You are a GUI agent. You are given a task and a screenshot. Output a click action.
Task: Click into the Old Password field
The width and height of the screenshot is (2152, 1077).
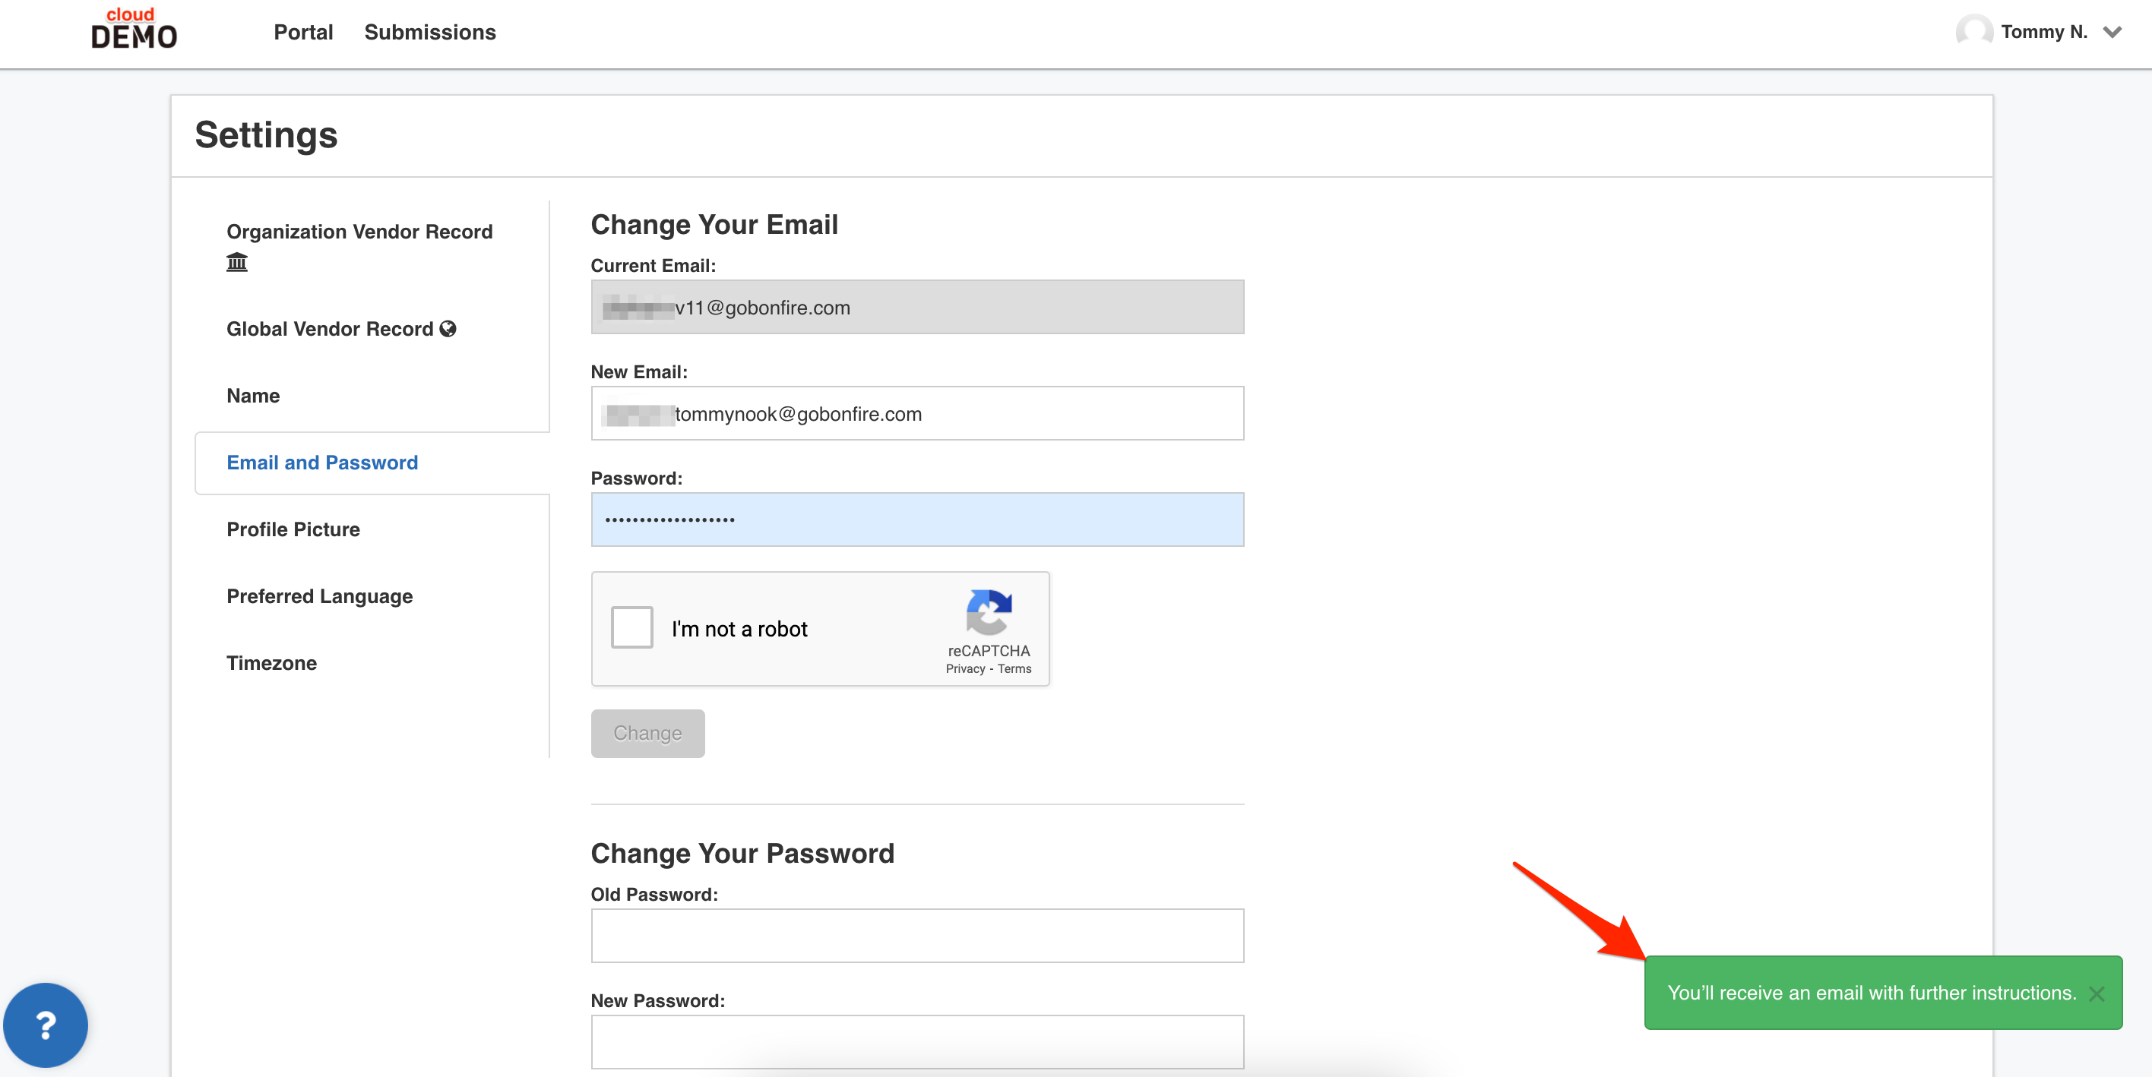pyautogui.click(x=917, y=936)
